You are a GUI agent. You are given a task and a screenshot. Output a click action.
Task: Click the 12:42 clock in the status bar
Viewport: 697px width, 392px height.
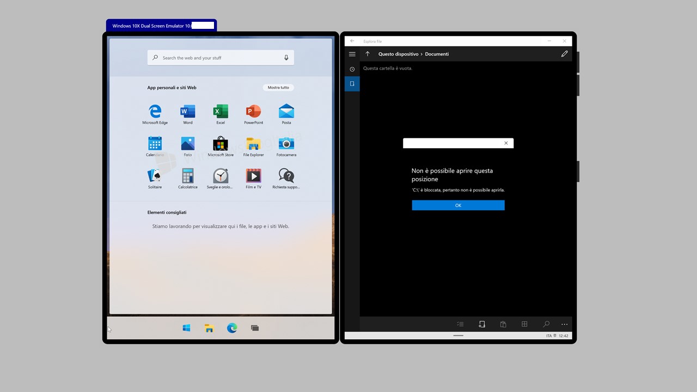564,336
